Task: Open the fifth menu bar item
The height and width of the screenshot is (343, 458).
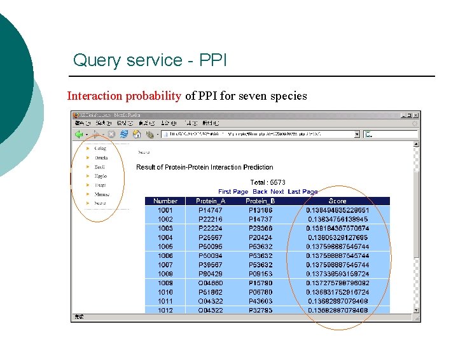Action: (169, 123)
